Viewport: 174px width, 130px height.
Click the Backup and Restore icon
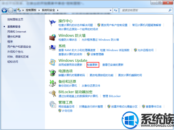point(52,83)
